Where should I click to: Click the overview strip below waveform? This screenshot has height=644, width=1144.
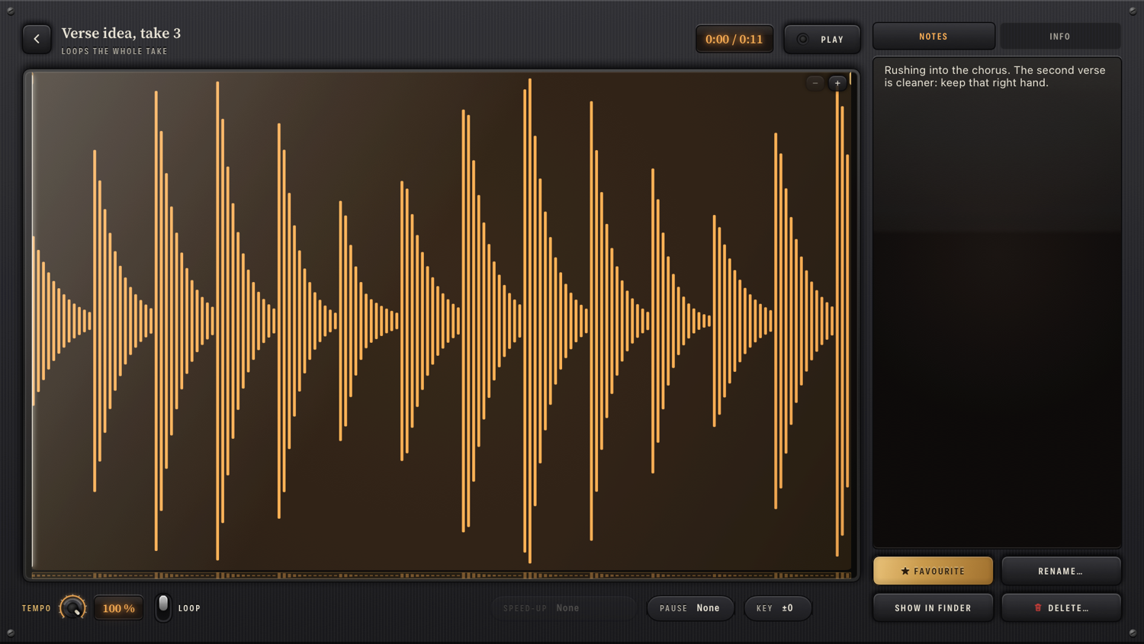[x=441, y=575]
